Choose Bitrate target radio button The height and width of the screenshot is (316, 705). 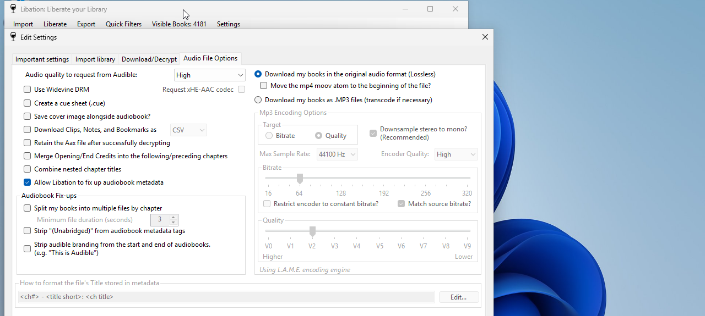click(x=269, y=136)
